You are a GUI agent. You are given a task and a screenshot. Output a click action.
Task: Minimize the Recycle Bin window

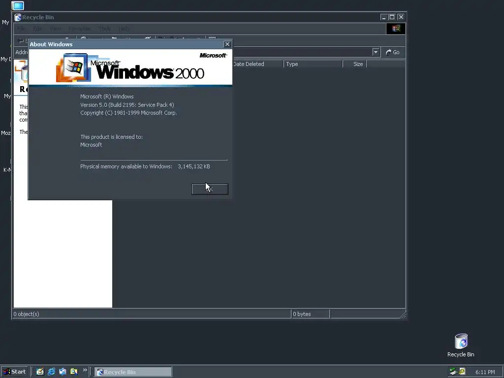[x=384, y=17]
